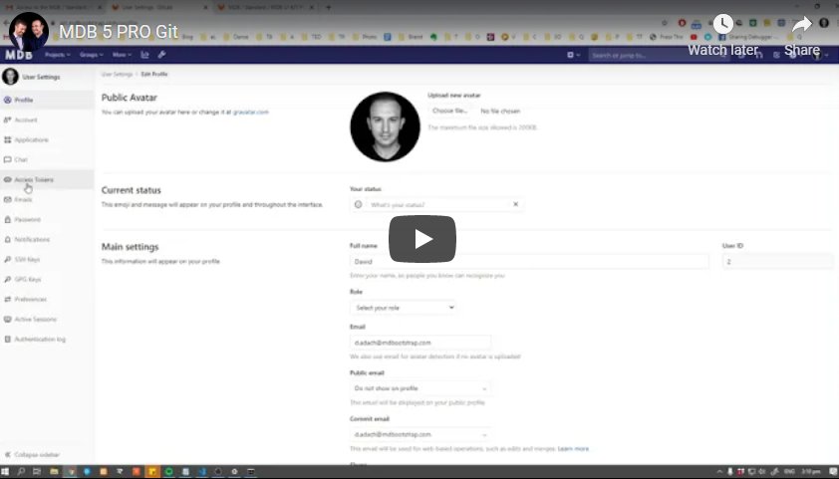Open the gravatar.com link
Screen dimensions: 839x479
[250, 113]
